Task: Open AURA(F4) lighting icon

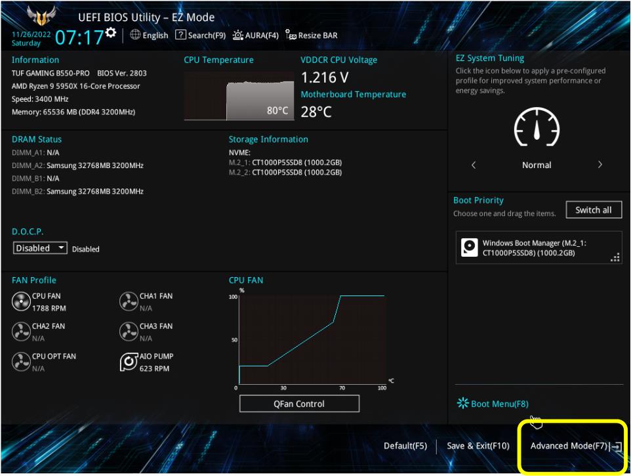Action: (x=238, y=35)
